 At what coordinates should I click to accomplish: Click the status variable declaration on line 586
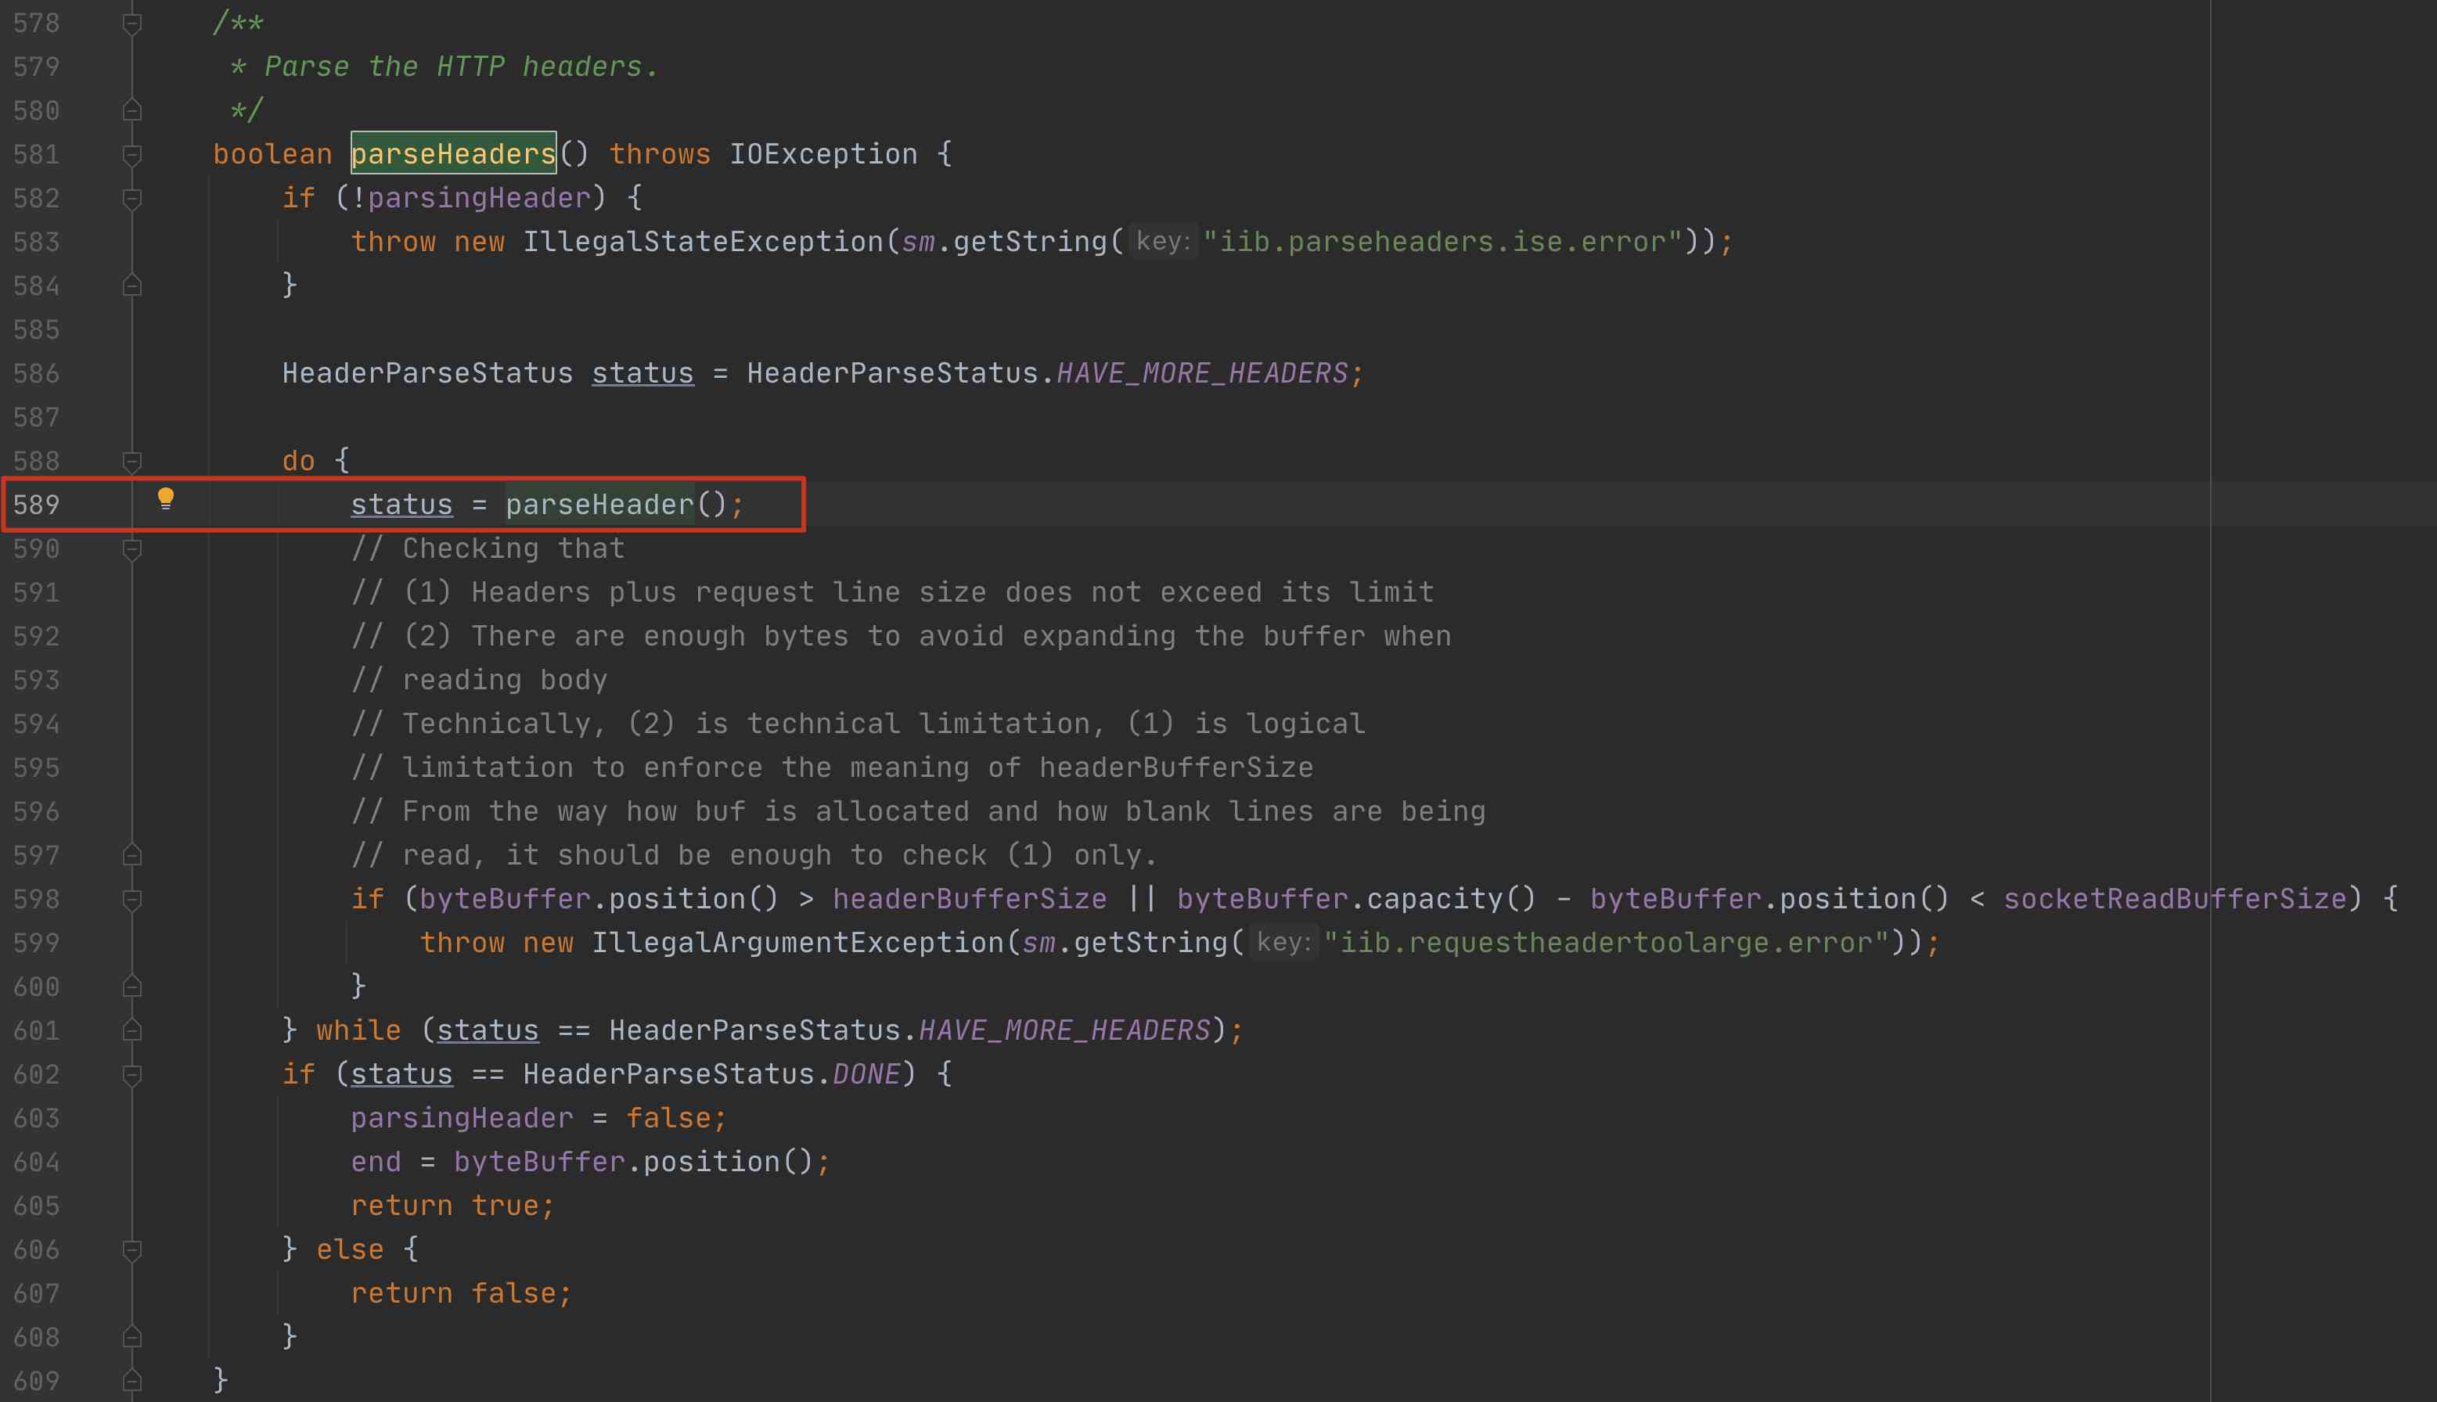tap(643, 374)
